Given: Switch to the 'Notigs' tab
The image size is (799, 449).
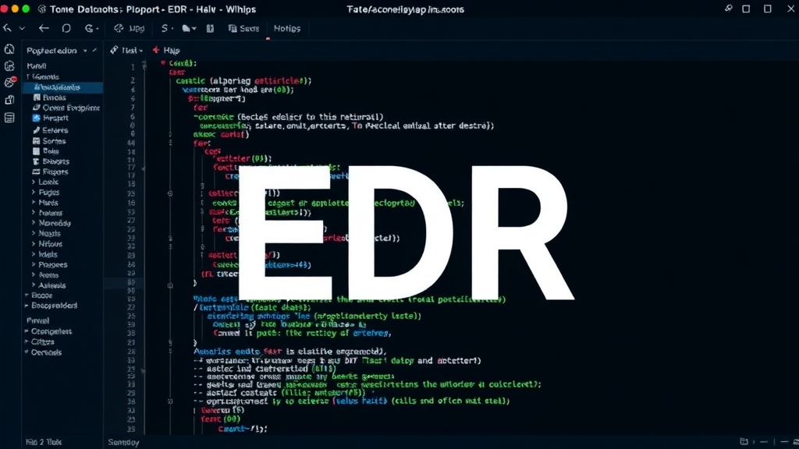Looking at the screenshot, I should tap(287, 29).
